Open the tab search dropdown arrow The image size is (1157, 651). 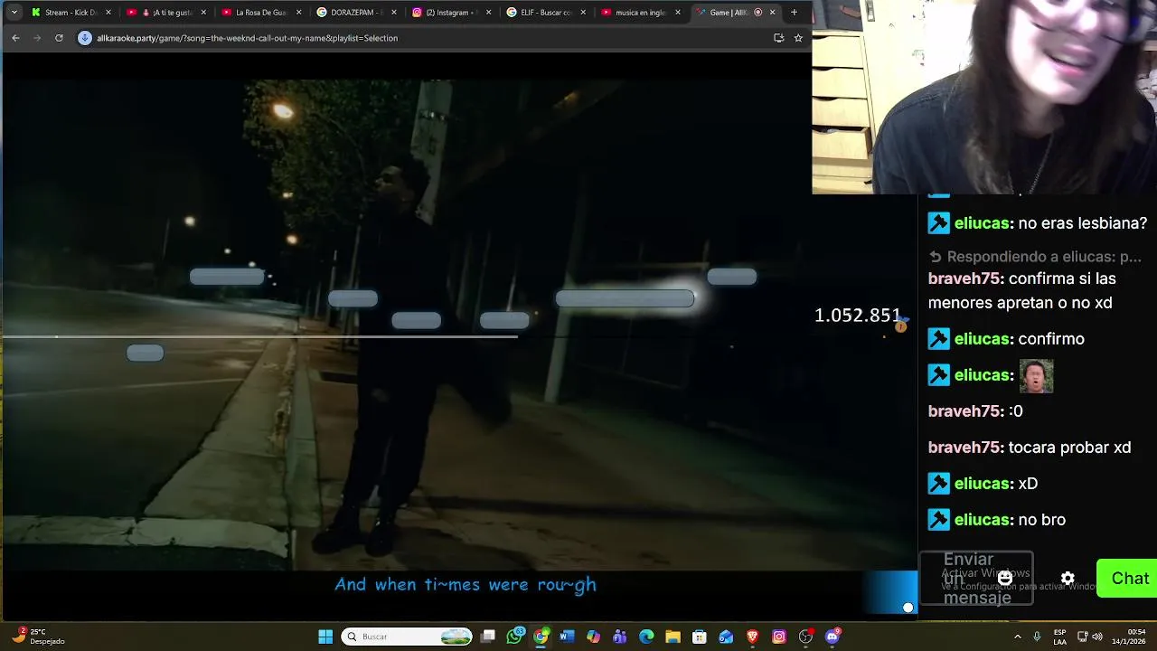13,12
